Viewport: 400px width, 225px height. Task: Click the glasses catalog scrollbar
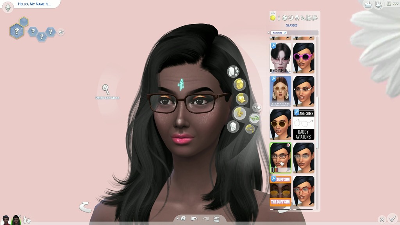click(x=317, y=122)
